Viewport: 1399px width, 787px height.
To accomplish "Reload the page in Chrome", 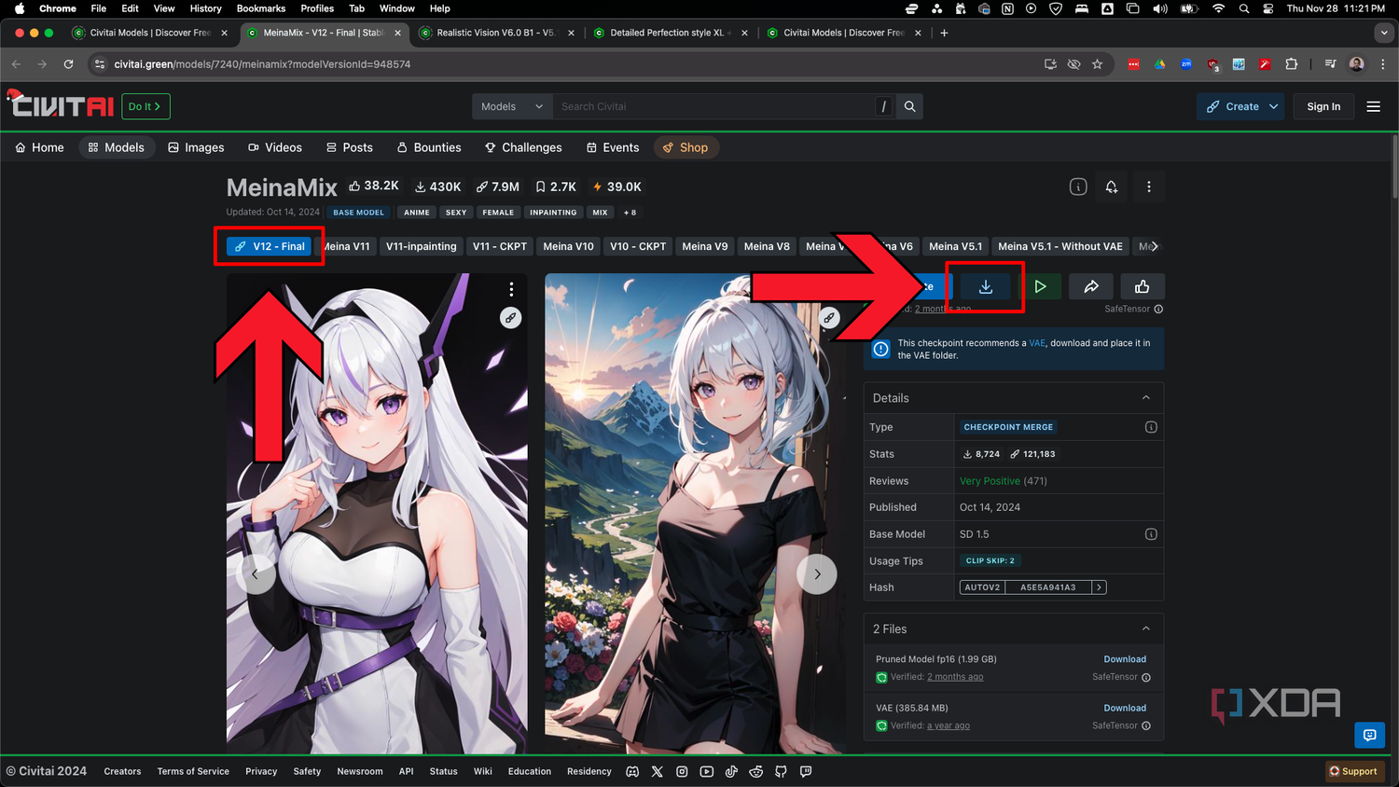I will (68, 64).
